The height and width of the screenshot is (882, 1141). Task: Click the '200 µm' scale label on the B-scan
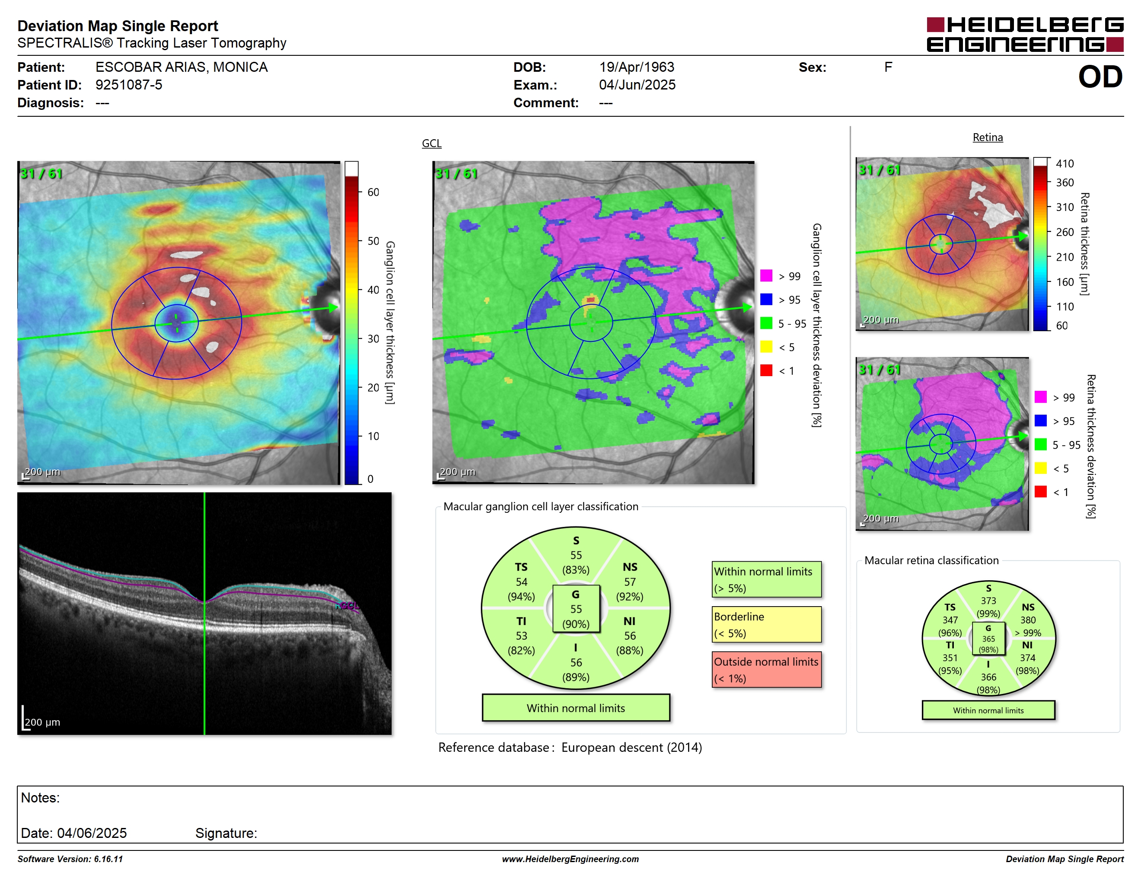[42, 722]
